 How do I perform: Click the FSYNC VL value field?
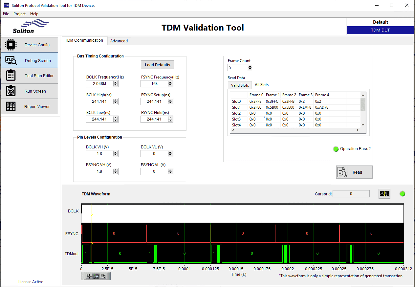(154, 171)
